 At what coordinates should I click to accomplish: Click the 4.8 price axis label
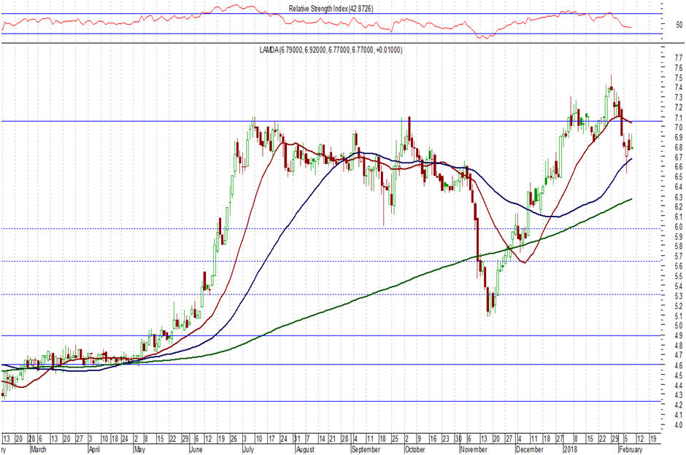tap(679, 346)
